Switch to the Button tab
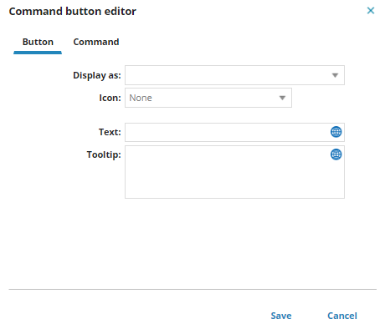This screenshot has width=385, height=334. pos(38,42)
